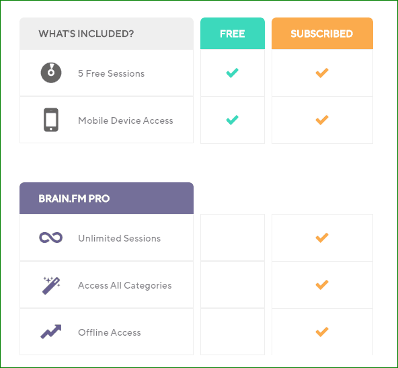The width and height of the screenshot is (398, 368).
Task: Click the orange checkmark for Offline Access
Action: [x=322, y=332]
